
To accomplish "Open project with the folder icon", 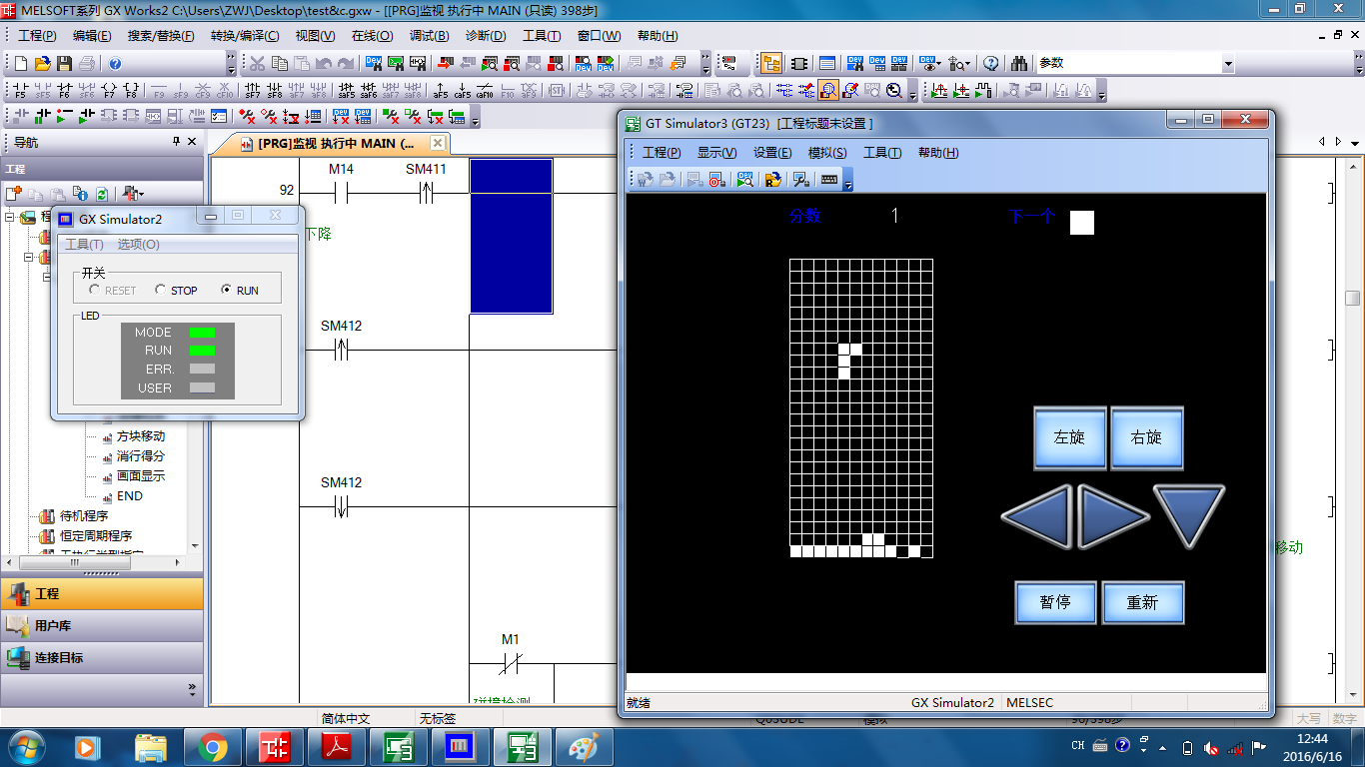I will (42, 64).
